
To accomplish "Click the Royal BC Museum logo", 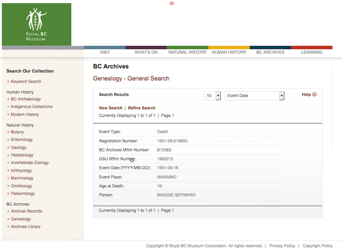I will [x=36, y=25].
